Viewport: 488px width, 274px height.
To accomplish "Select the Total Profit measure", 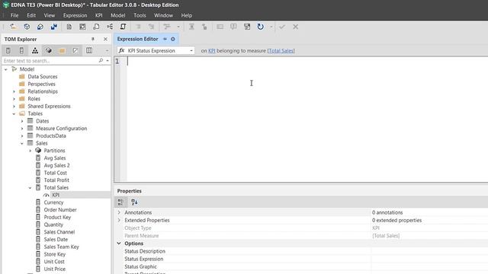I will click(x=56, y=180).
